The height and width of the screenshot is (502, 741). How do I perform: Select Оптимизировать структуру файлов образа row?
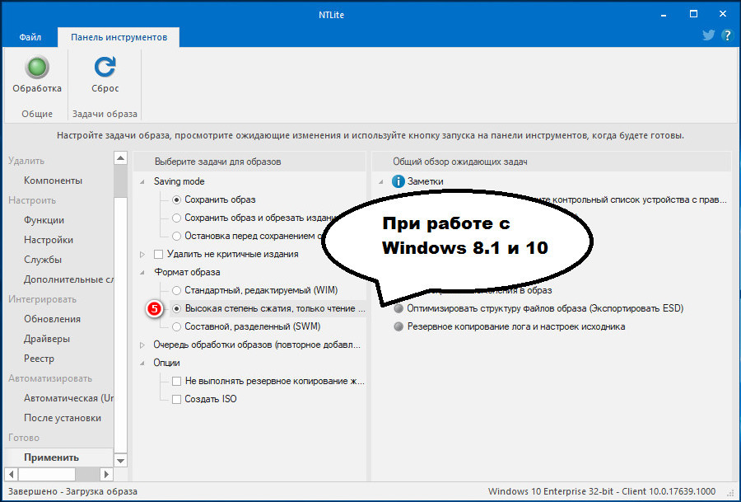pos(545,308)
